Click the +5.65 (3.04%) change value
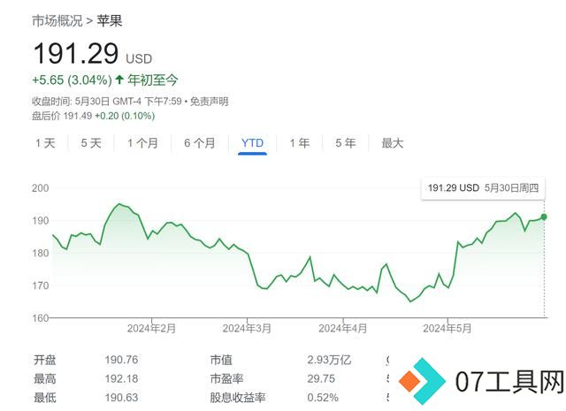Viewport: 566px width, 411px height. [73, 80]
